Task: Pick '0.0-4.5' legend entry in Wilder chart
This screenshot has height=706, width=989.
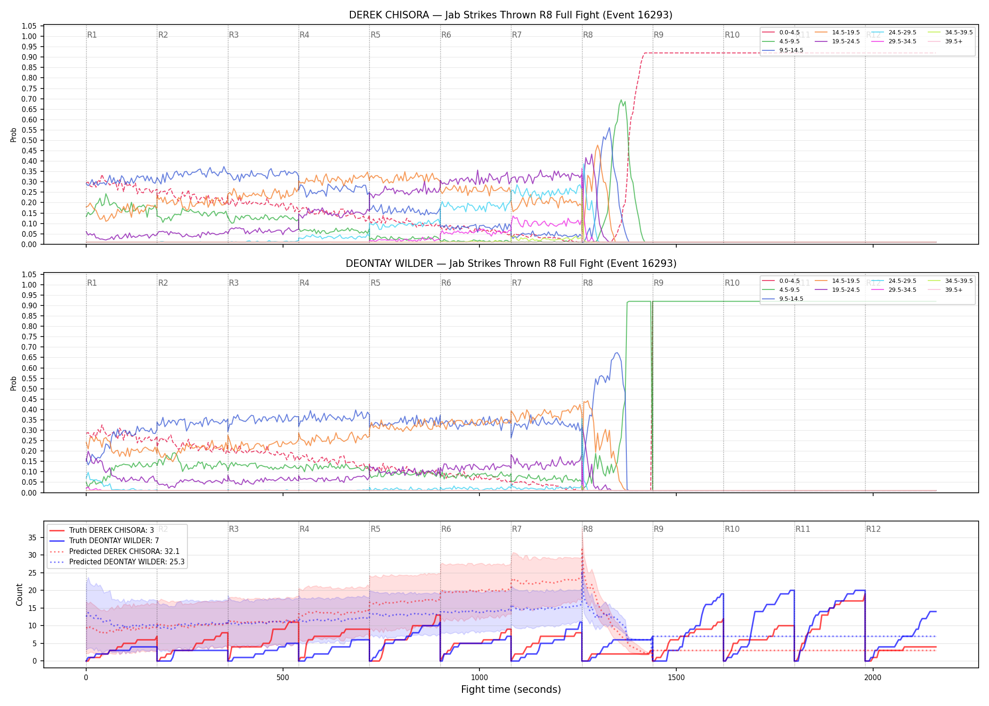Action: [781, 281]
